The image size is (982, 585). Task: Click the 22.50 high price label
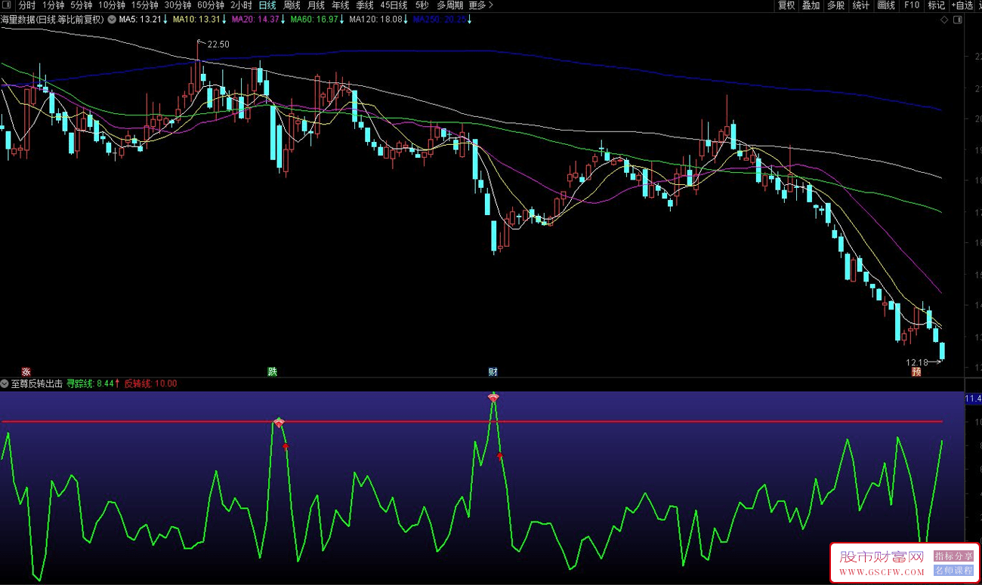tap(218, 45)
